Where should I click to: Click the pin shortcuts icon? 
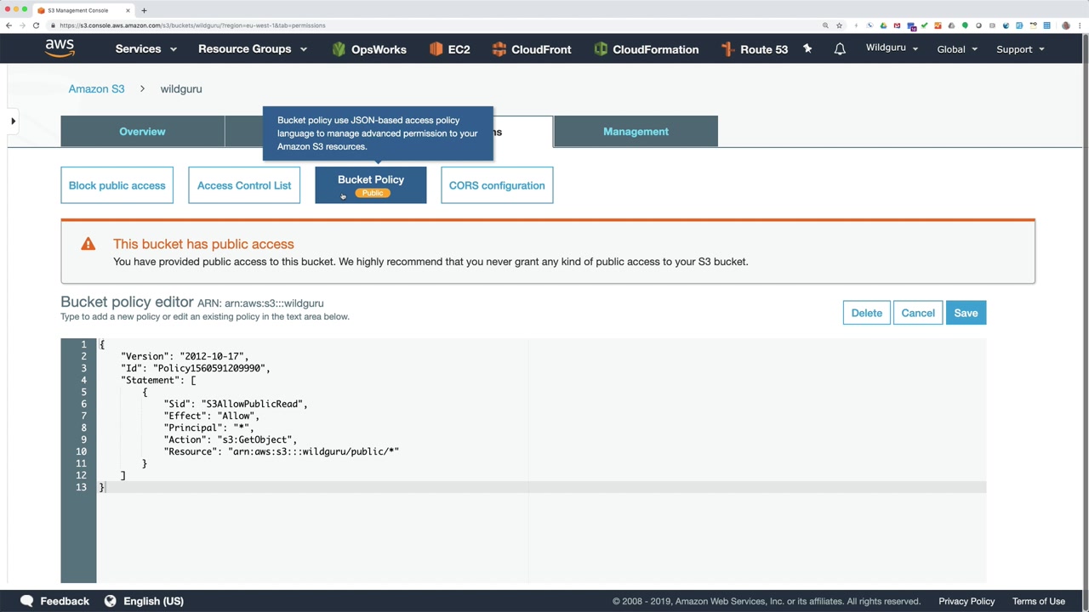click(x=807, y=49)
